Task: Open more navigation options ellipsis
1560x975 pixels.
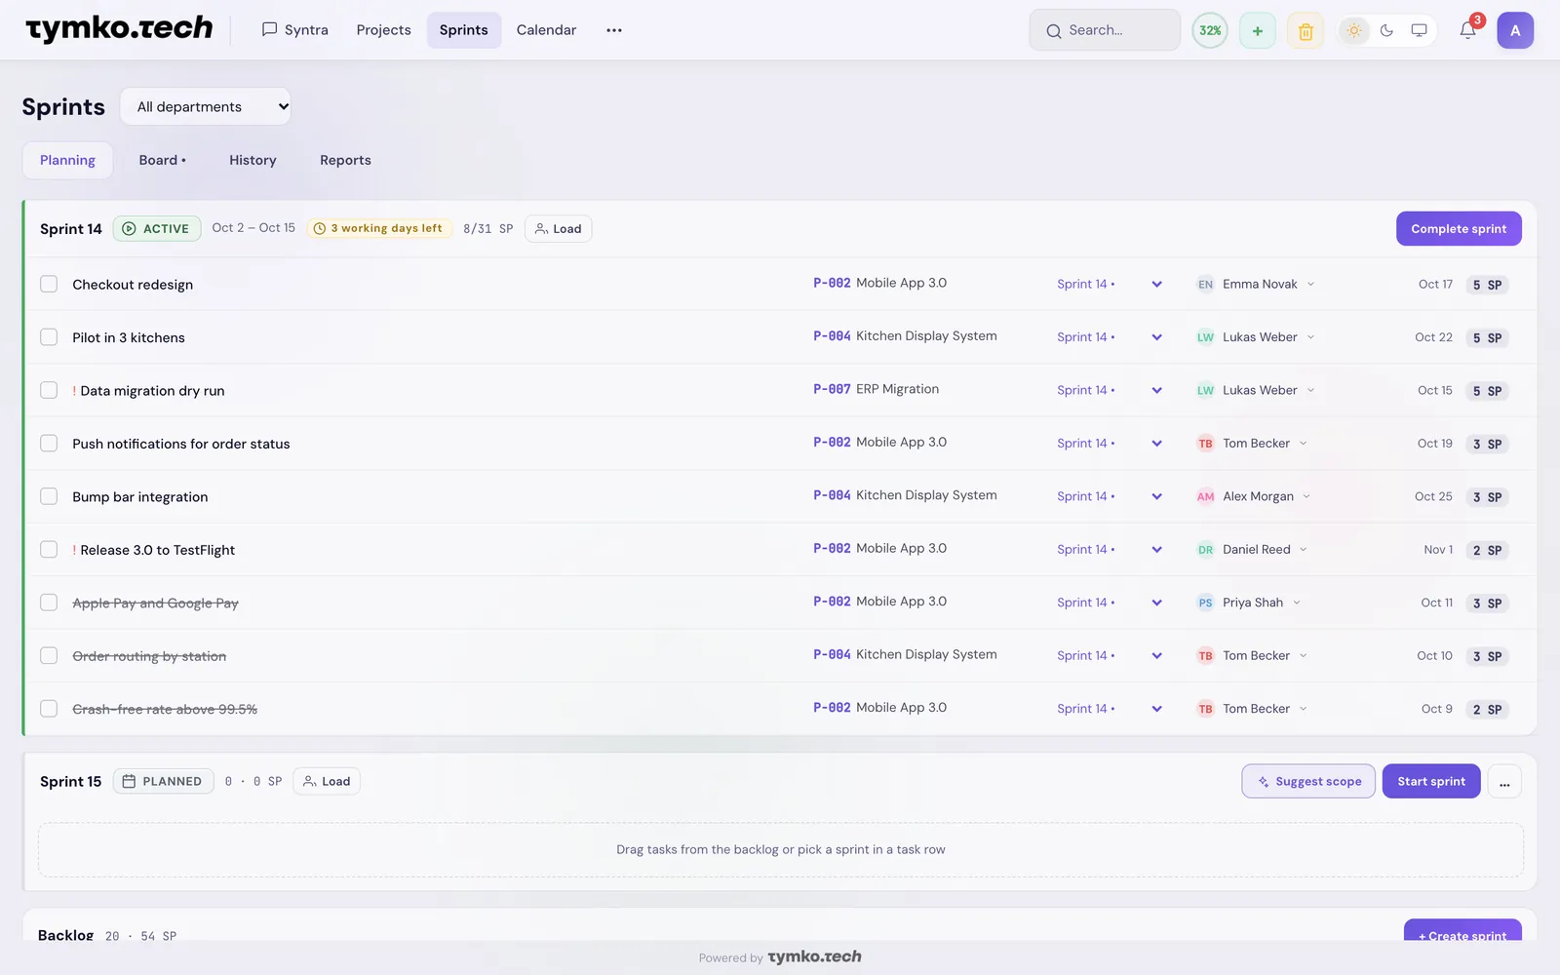Action: tap(613, 30)
